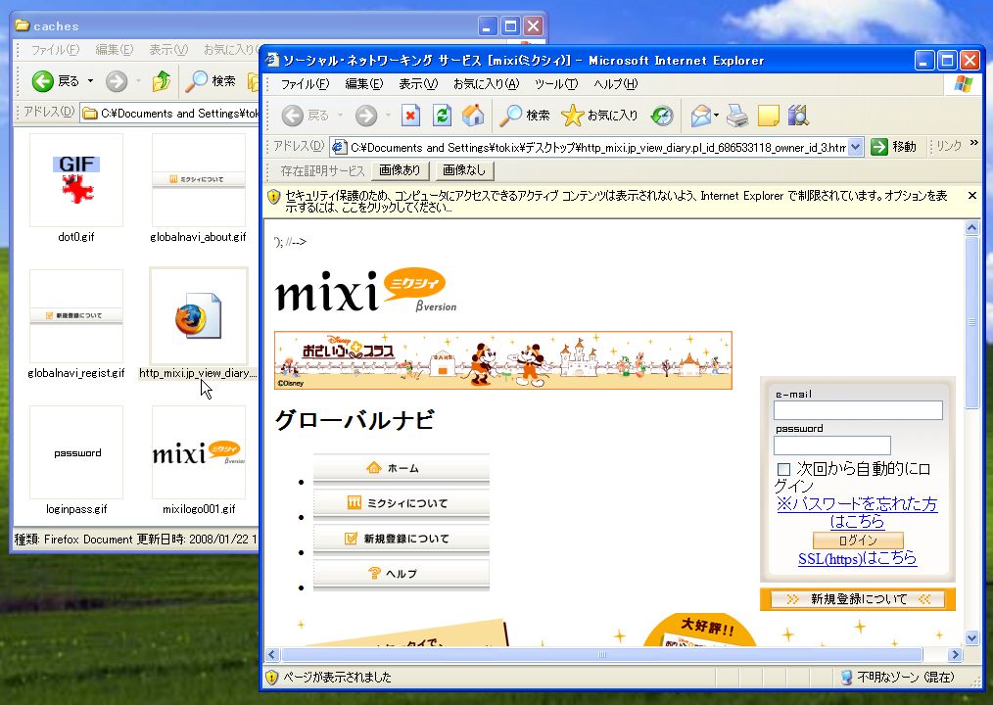993x705 pixels.
Task: Click the e-mail input field
Action: [x=858, y=410]
